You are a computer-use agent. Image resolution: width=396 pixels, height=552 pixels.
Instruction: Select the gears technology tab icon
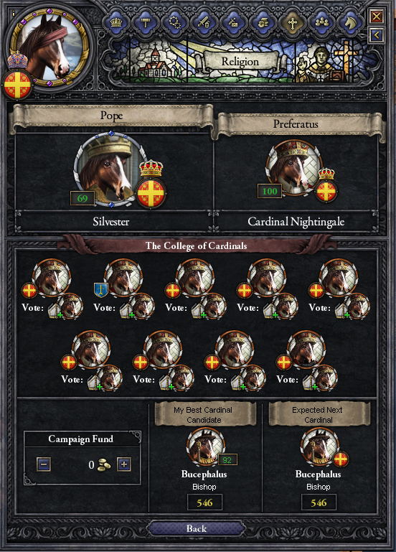click(175, 22)
